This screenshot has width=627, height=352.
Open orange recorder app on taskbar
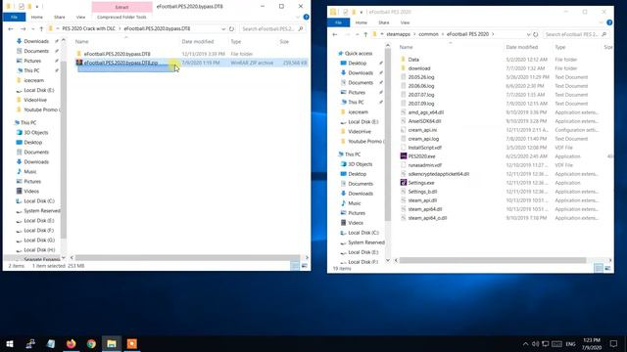click(x=132, y=343)
